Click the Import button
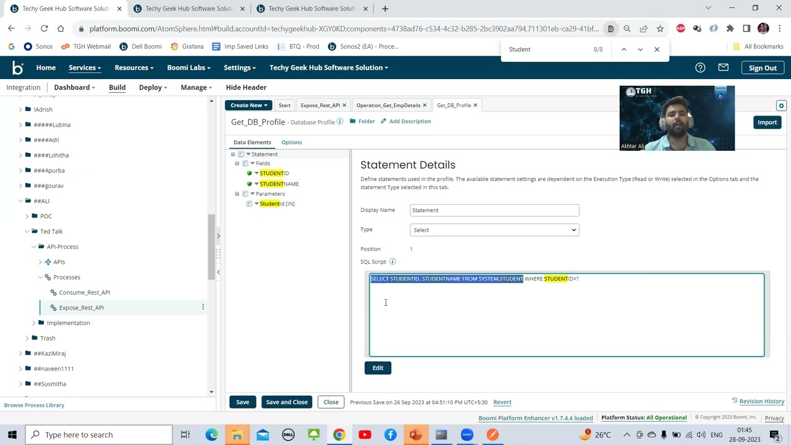The height and width of the screenshot is (445, 791). coord(767,122)
